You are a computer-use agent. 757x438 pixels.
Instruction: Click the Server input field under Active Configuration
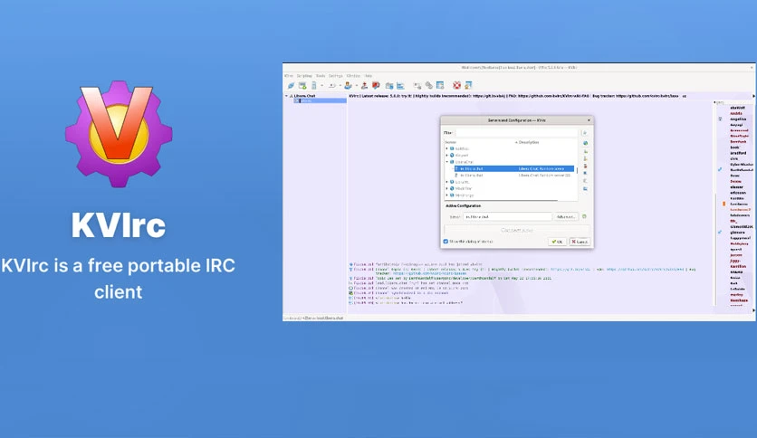tap(507, 216)
